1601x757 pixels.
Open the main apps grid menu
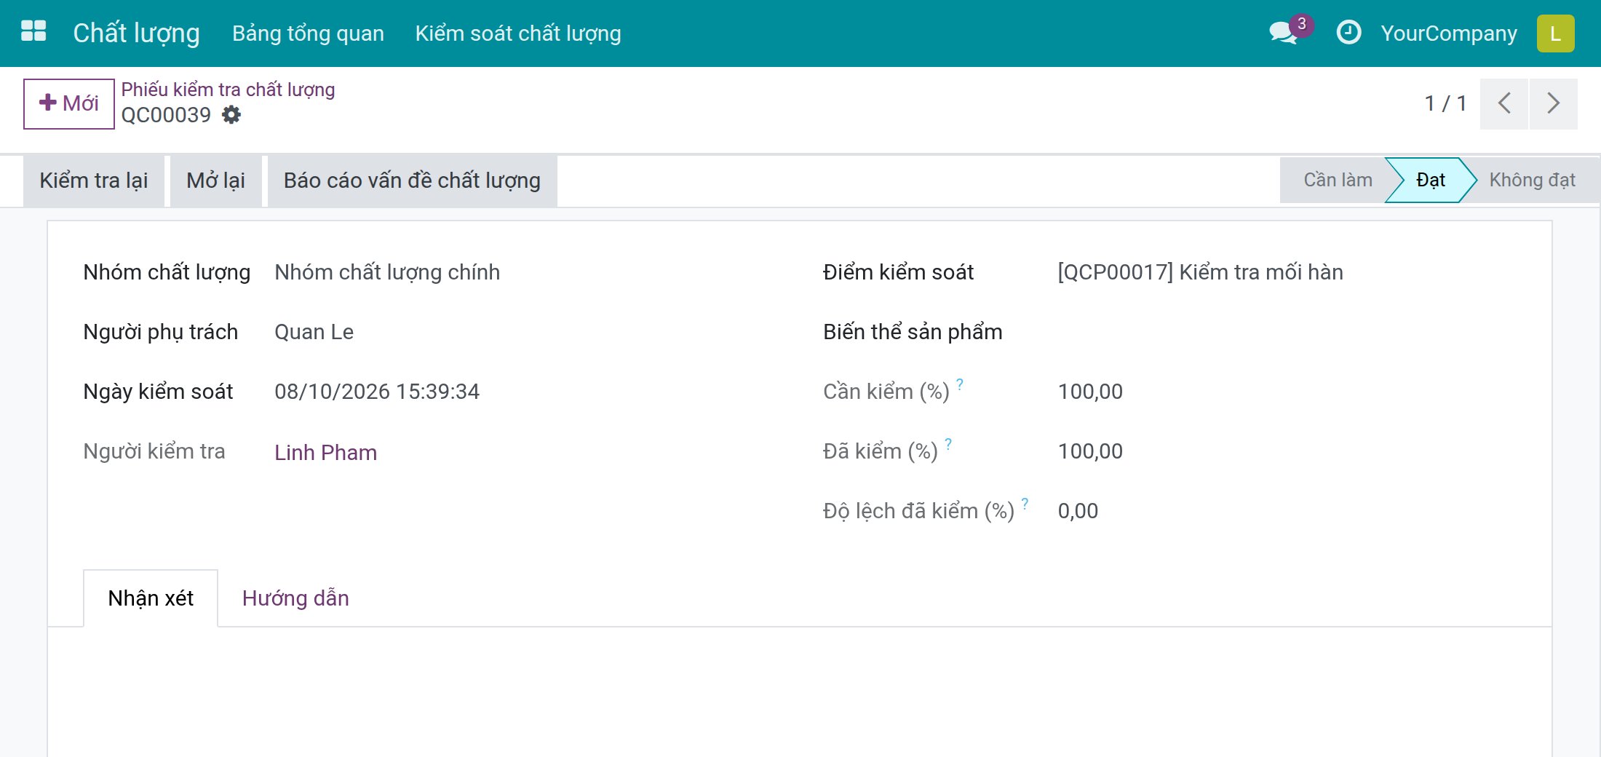33,32
